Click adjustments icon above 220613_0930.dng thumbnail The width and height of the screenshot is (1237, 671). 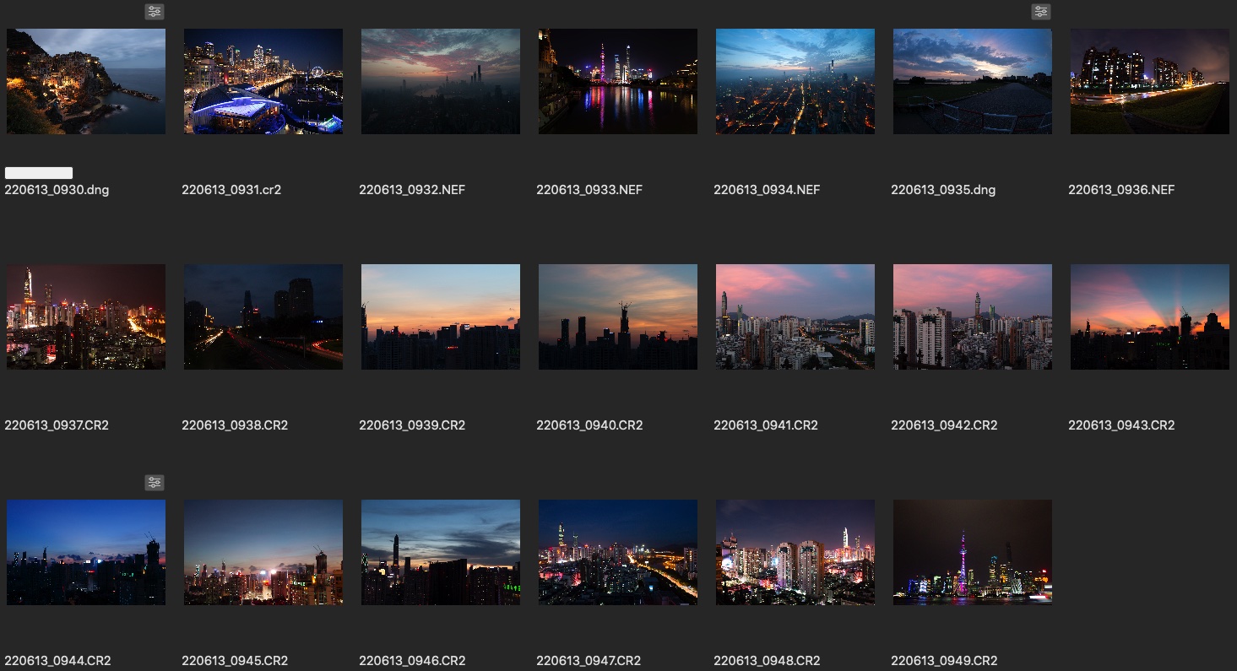click(154, 12)
